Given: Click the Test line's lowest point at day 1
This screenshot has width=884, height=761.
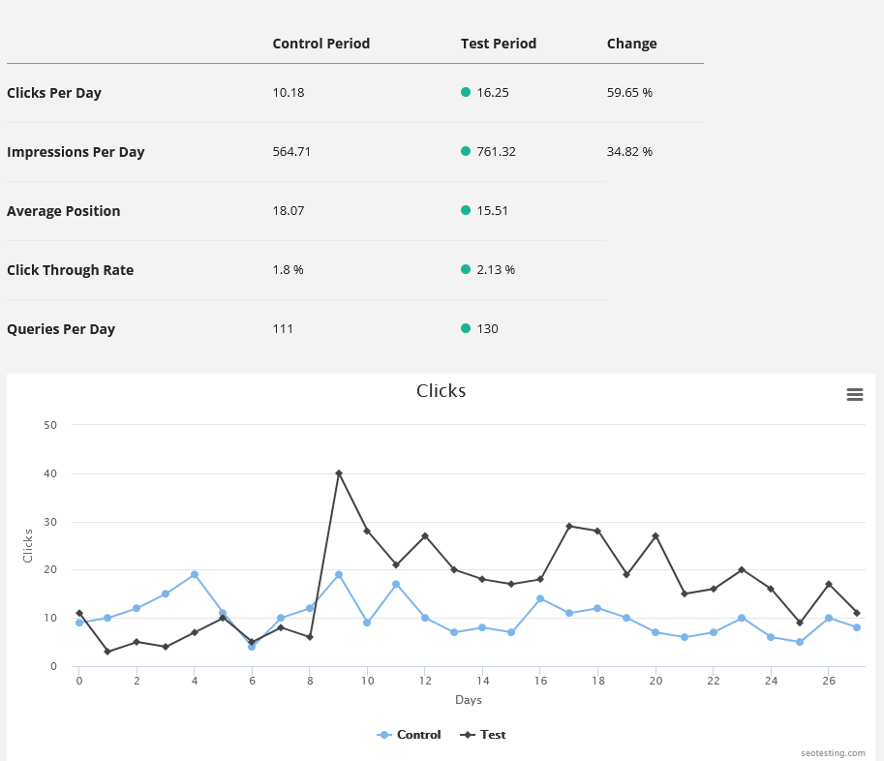Looking at the screenshot, I should coord(107,652).
